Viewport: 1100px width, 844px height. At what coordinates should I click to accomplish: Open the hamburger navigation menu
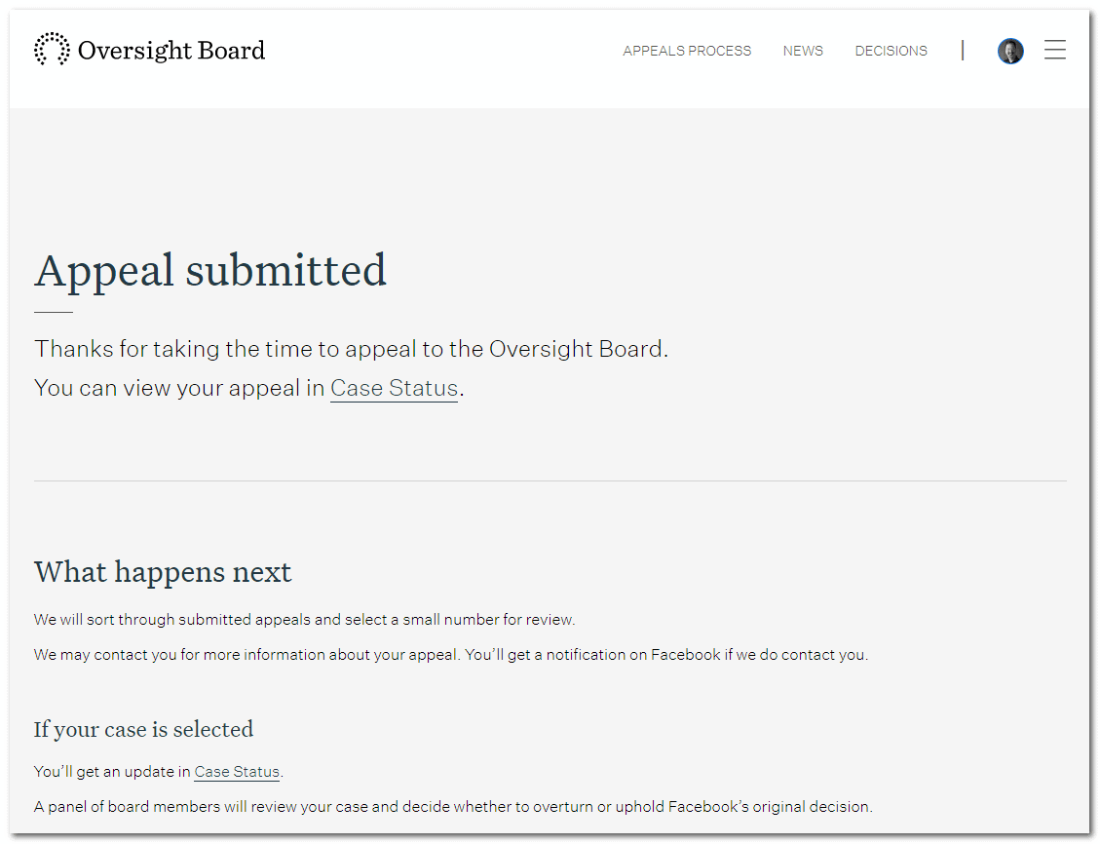(x=1054, y=50)
